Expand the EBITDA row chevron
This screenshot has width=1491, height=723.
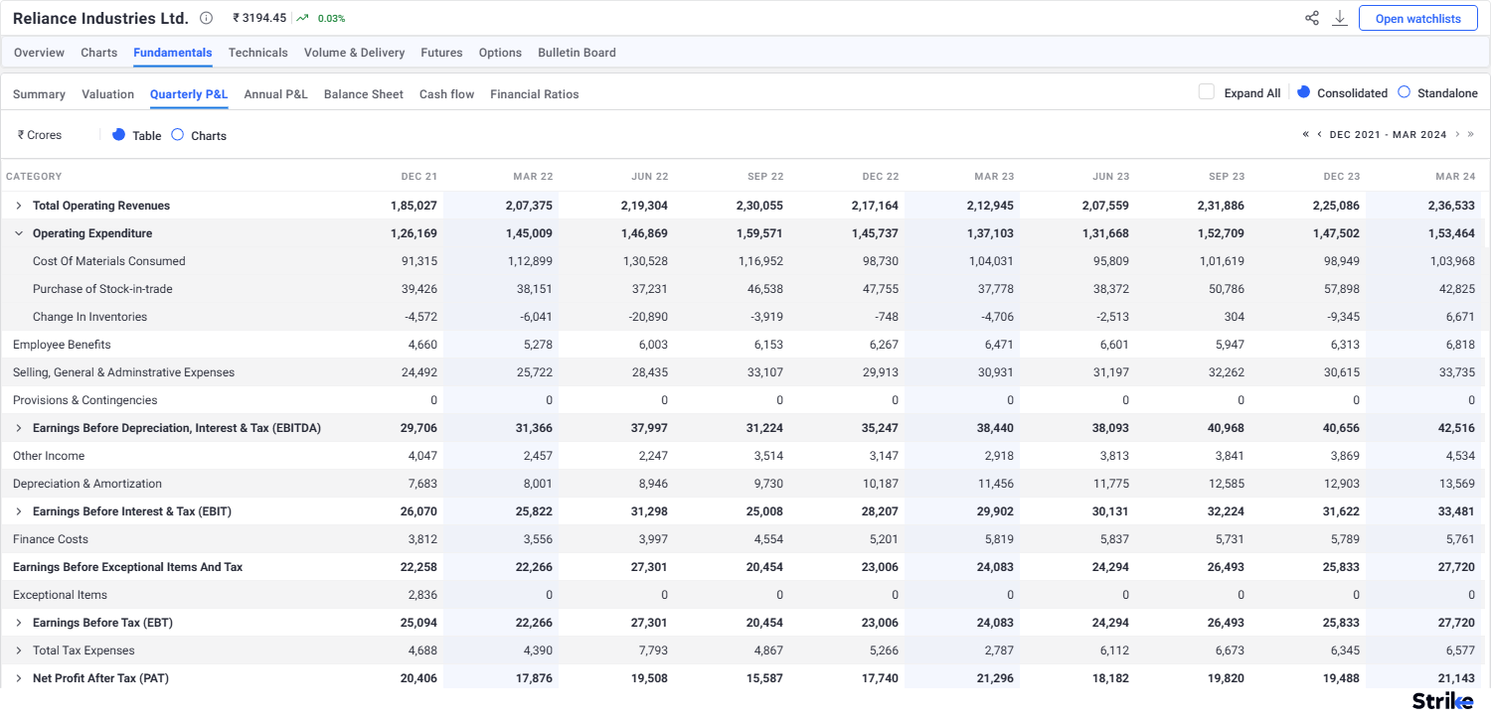[18, 428]
